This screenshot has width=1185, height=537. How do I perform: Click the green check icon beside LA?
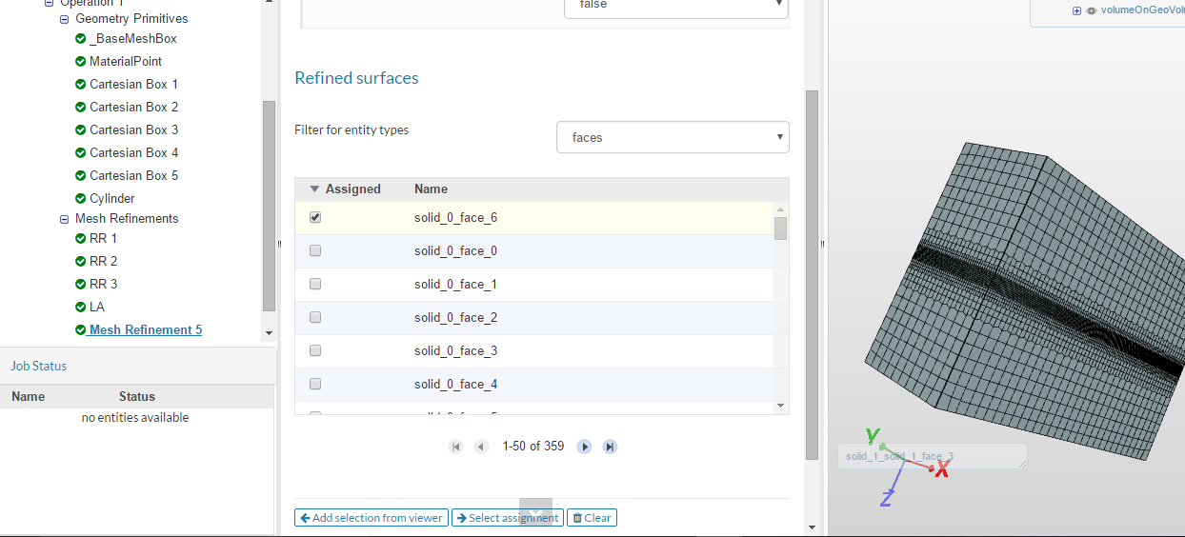(81, 308)
